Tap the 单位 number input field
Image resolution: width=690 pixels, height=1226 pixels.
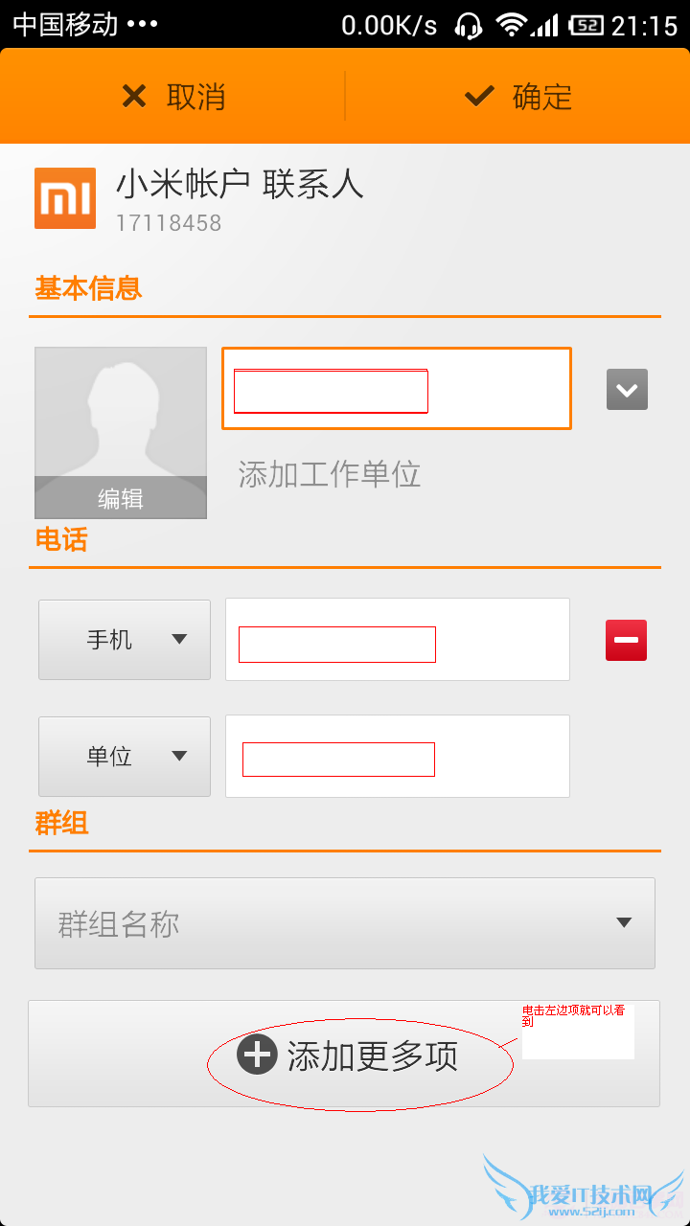[397, 757]
